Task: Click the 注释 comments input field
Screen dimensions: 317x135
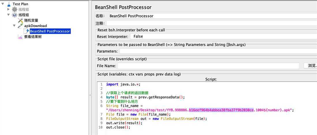Action: pos(211,23)
